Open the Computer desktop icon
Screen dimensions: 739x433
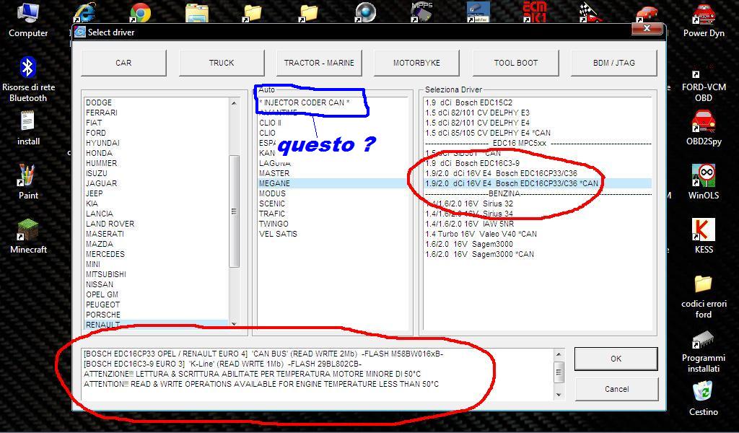(x=28, y=19)
